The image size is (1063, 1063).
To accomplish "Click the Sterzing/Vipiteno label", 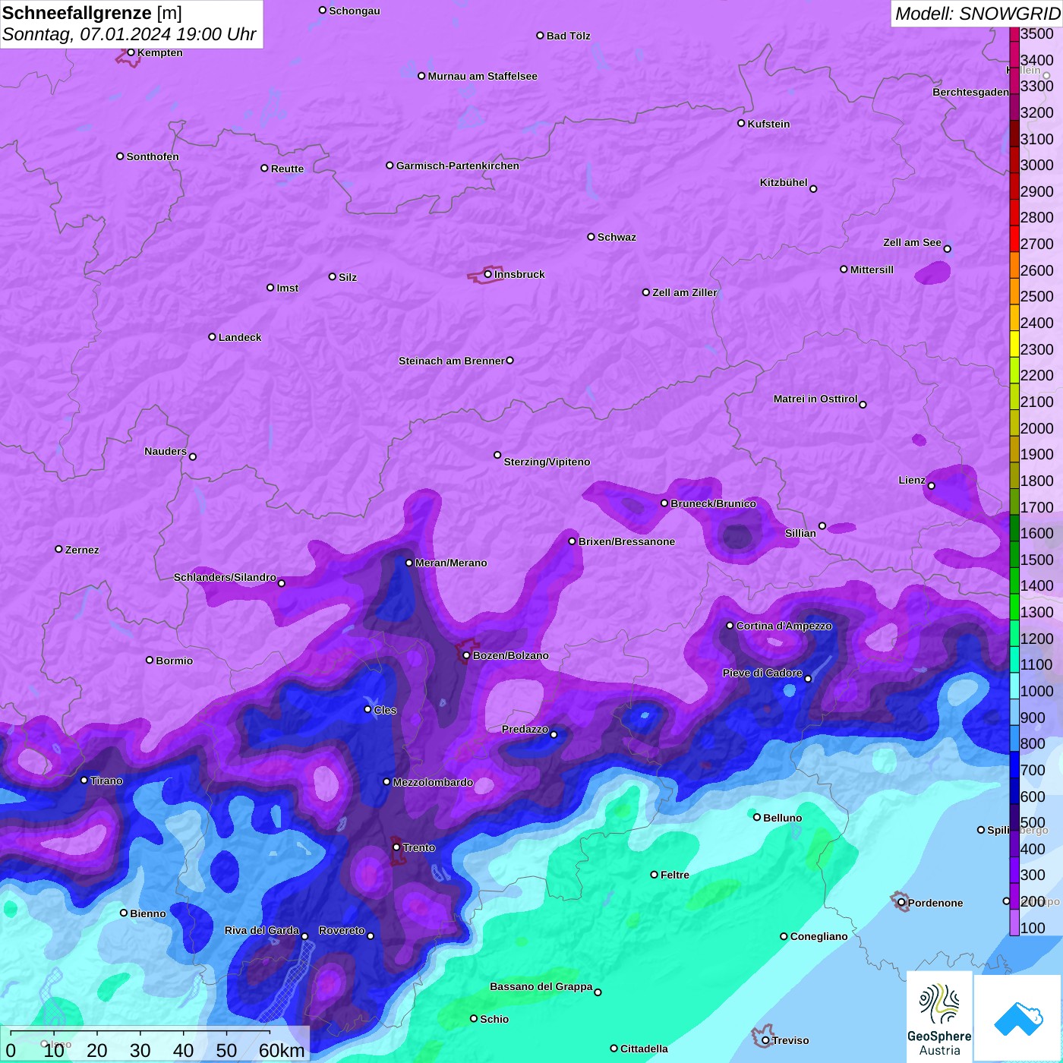I will click(547, 462).
